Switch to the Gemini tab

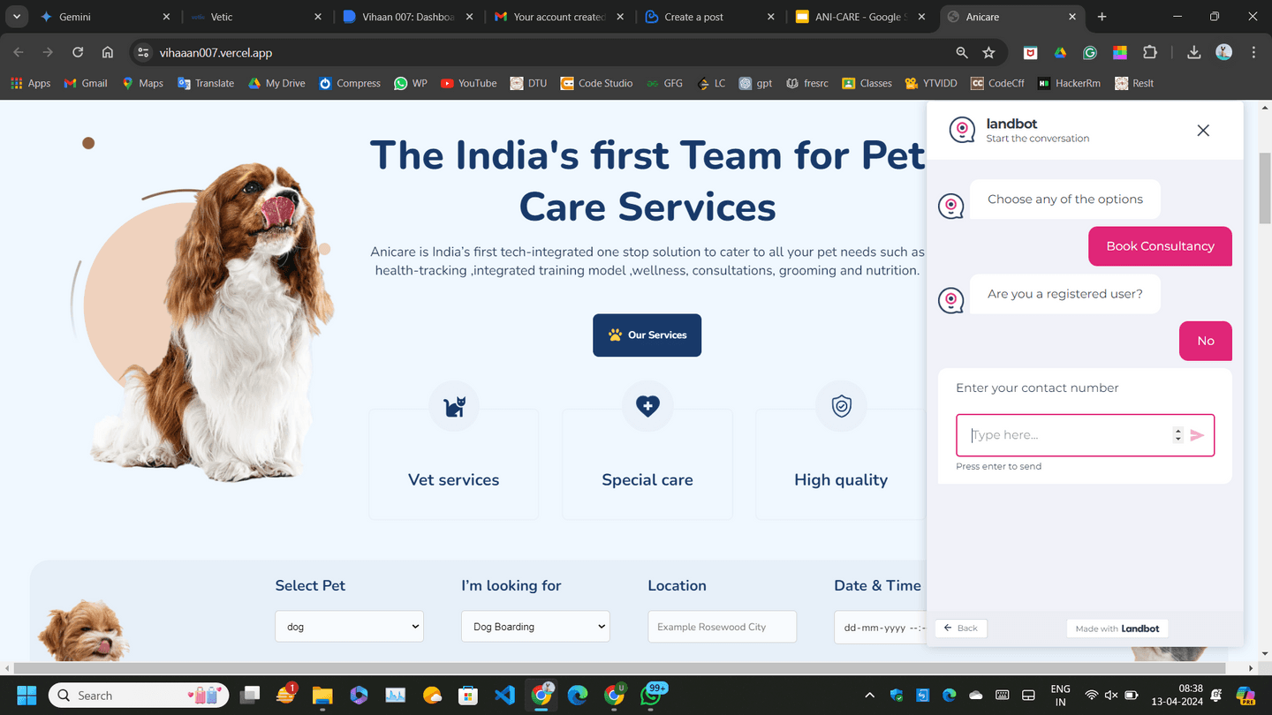click(104, 17)
